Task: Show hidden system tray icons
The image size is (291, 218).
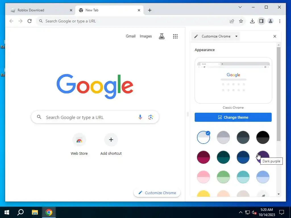Action: (x=240, y=212)
